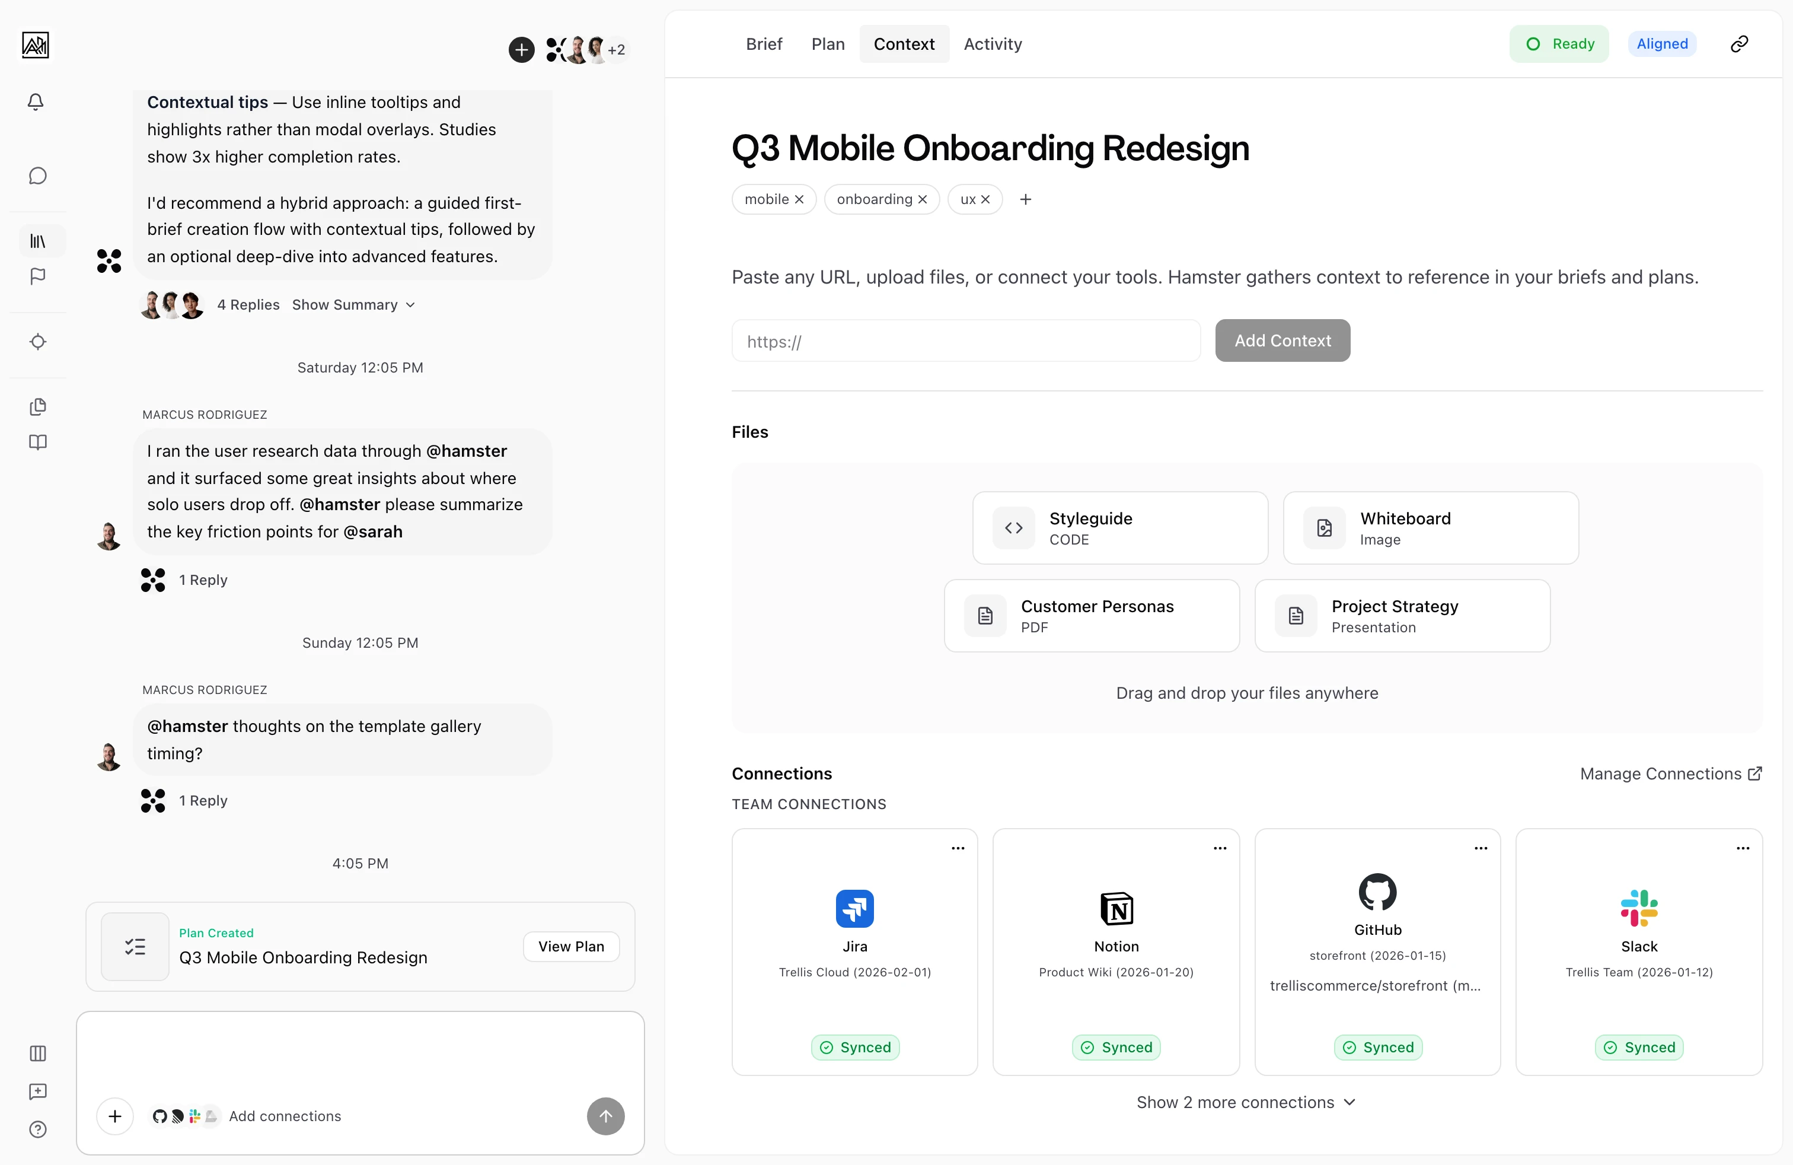Viewport: 1793px width, 1165px height.
Task: Click the flag icon in sidebar
Action: click(38, 276)
